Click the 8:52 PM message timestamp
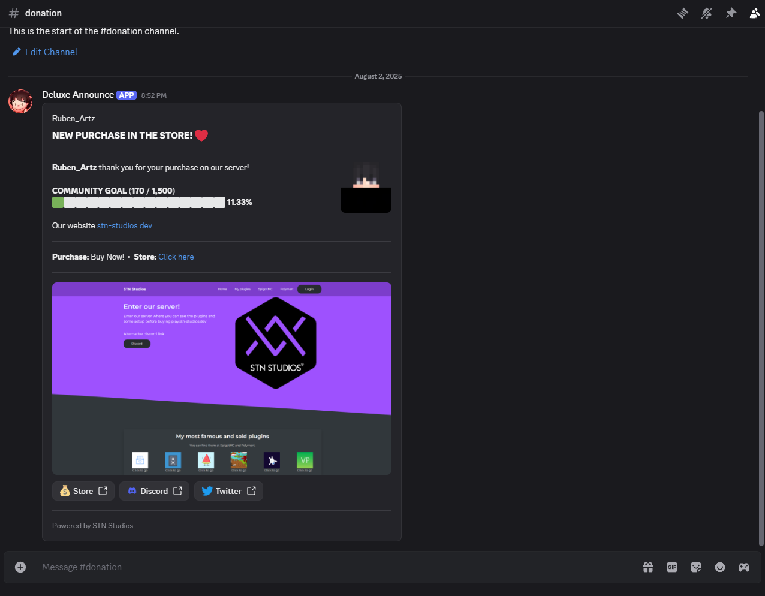This screenshot has height=596, width=765. (154, 95)
